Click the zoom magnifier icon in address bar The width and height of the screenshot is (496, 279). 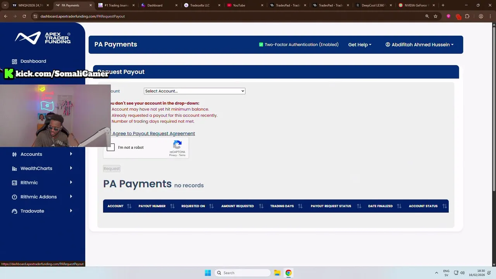point(427,16)
